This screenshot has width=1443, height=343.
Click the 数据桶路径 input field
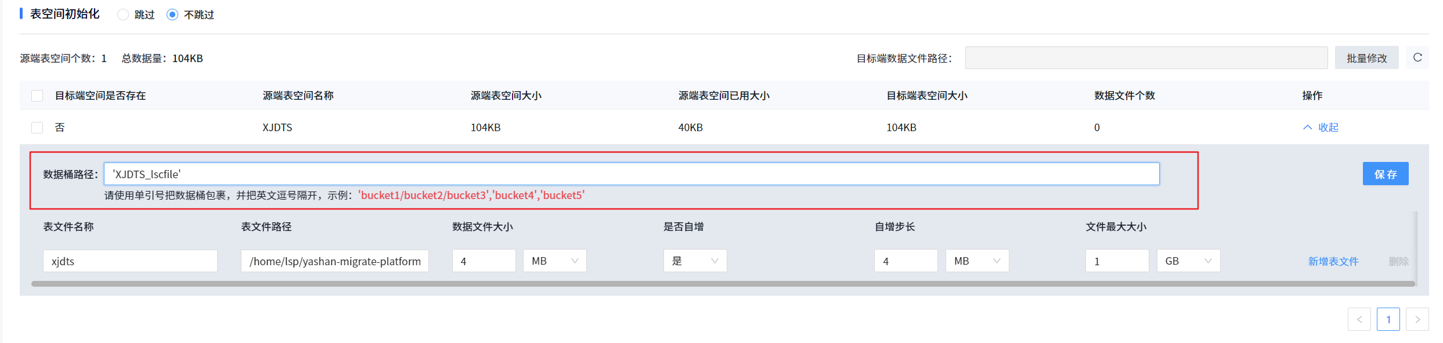(x=631, y=174)
